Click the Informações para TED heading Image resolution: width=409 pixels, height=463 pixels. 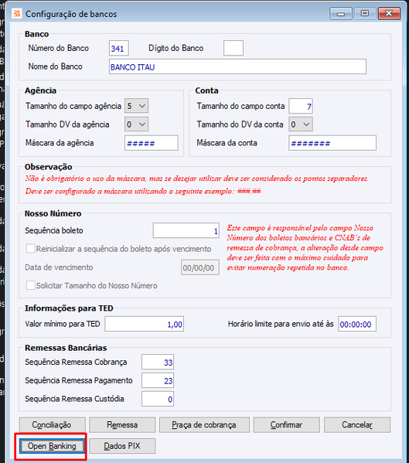[69, 308]
